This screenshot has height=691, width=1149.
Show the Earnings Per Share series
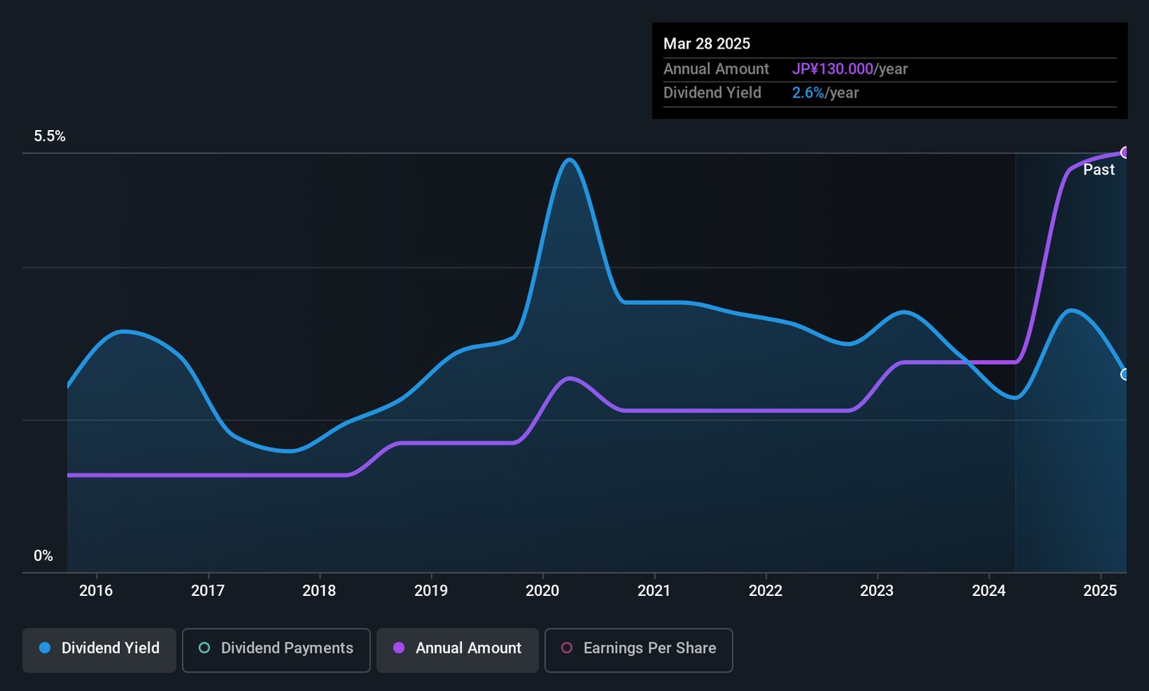click(x=638, y=649)
